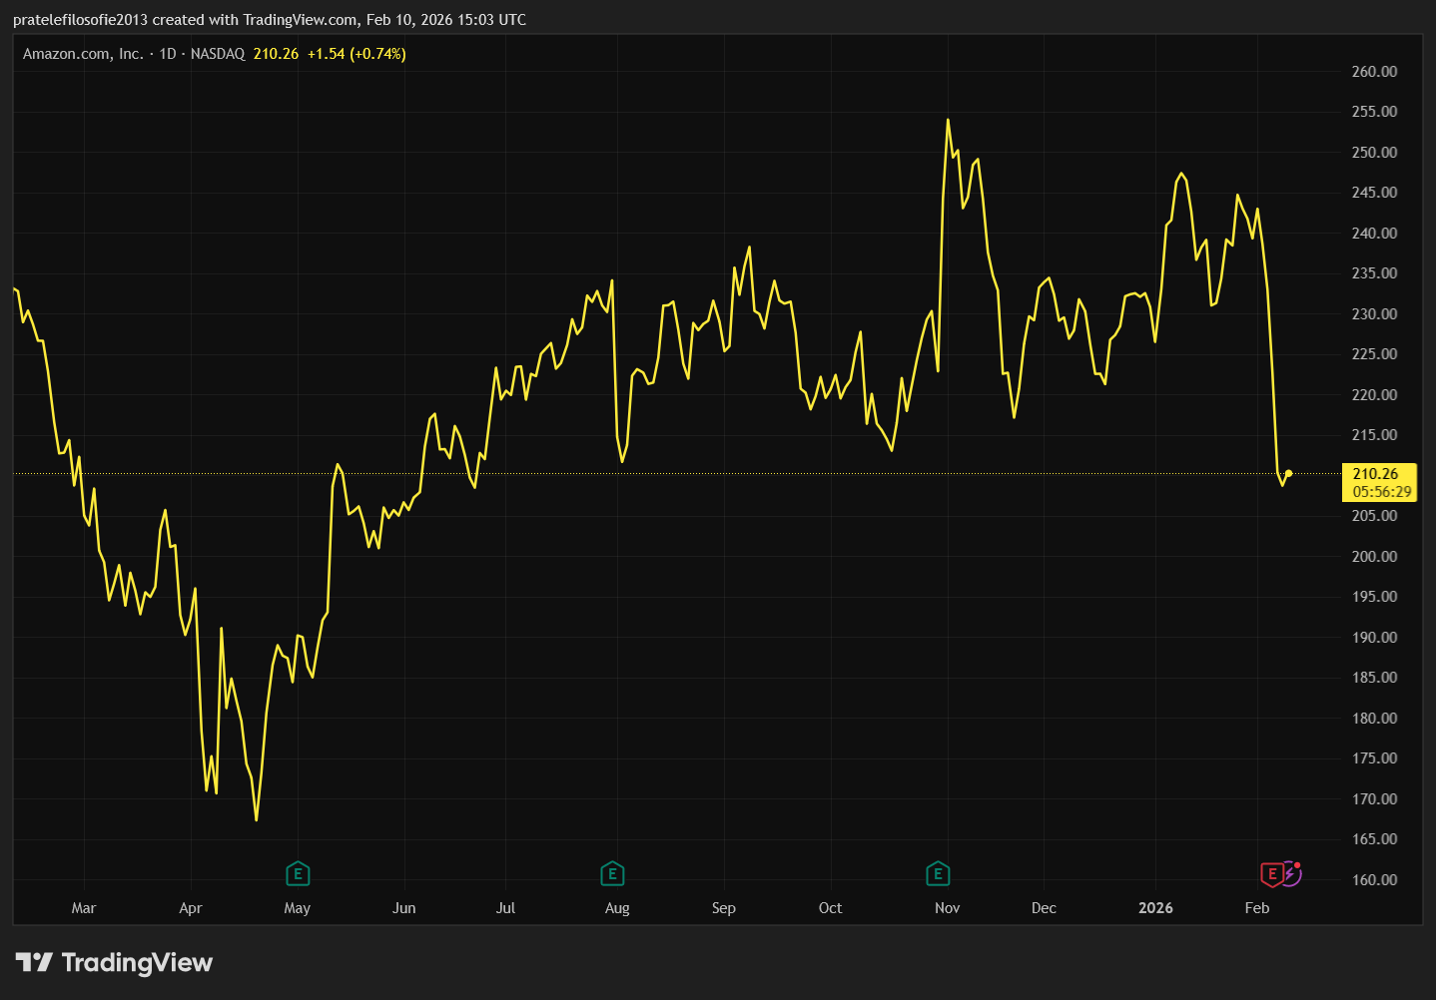Click the 2026 year label on the time axis
The width and height of the screenshot is (1436, 1000).
[x=1155, y=908]
